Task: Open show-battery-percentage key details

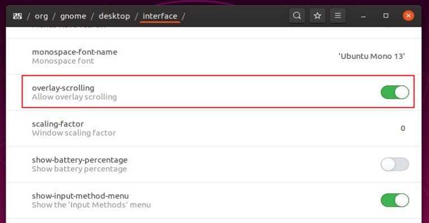Action: 214,165
